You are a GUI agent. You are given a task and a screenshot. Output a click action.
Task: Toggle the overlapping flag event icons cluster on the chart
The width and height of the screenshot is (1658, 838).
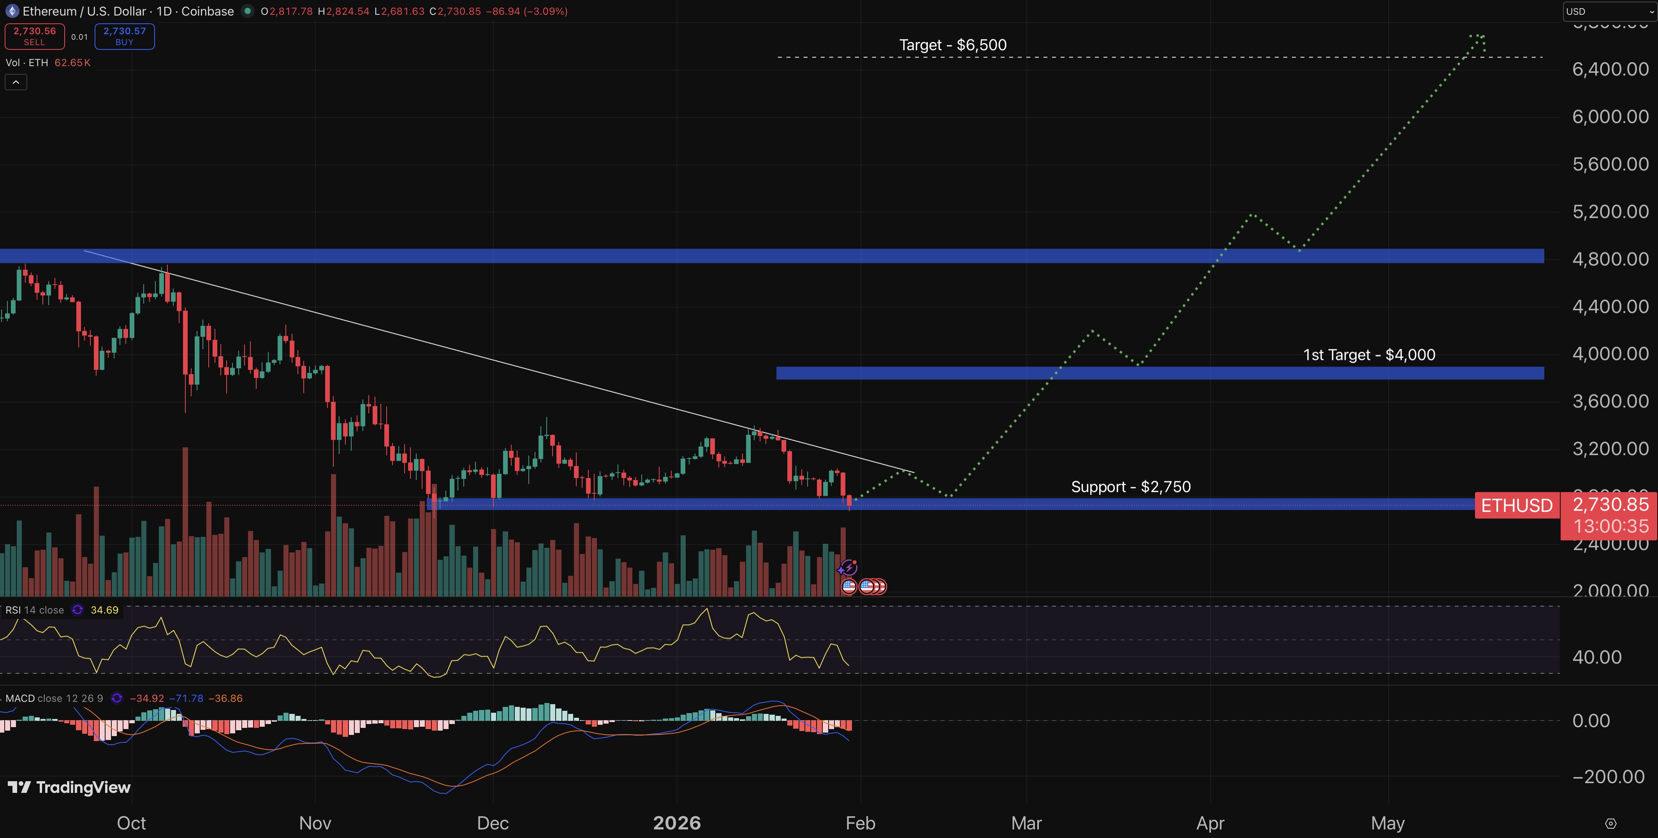873,586
